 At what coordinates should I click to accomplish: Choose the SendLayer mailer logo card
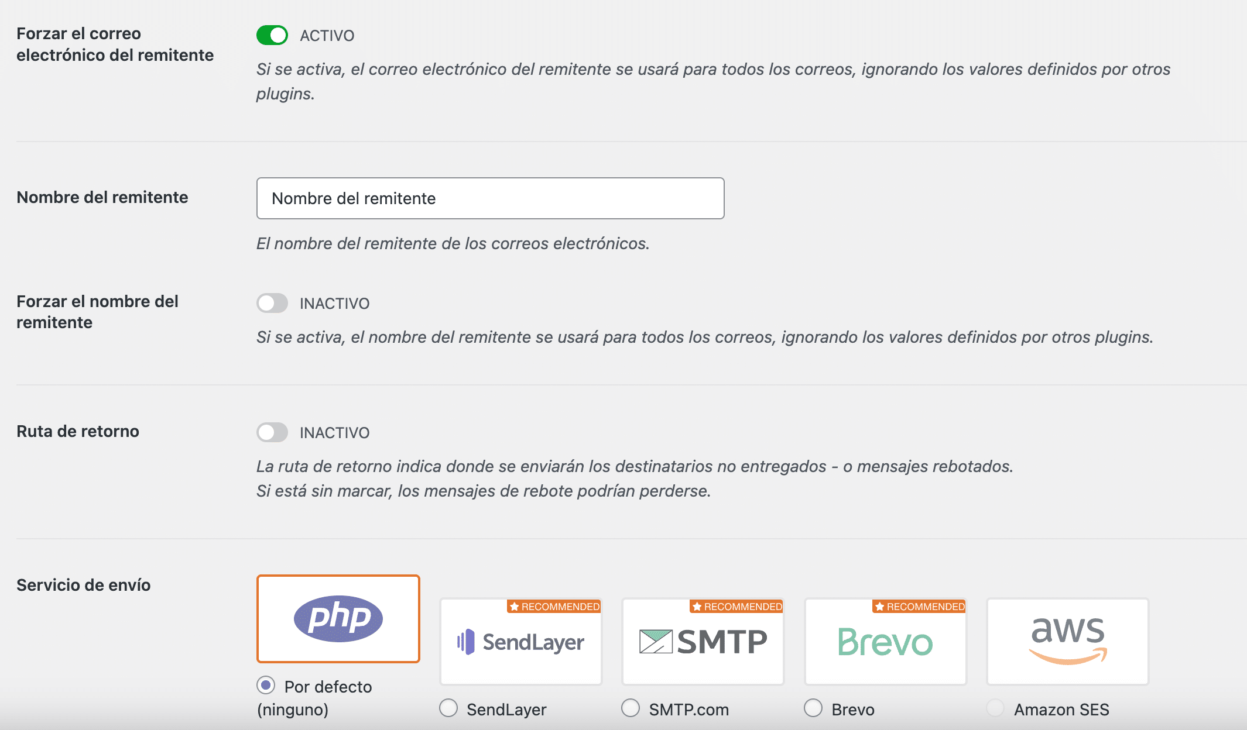[520, 642]
